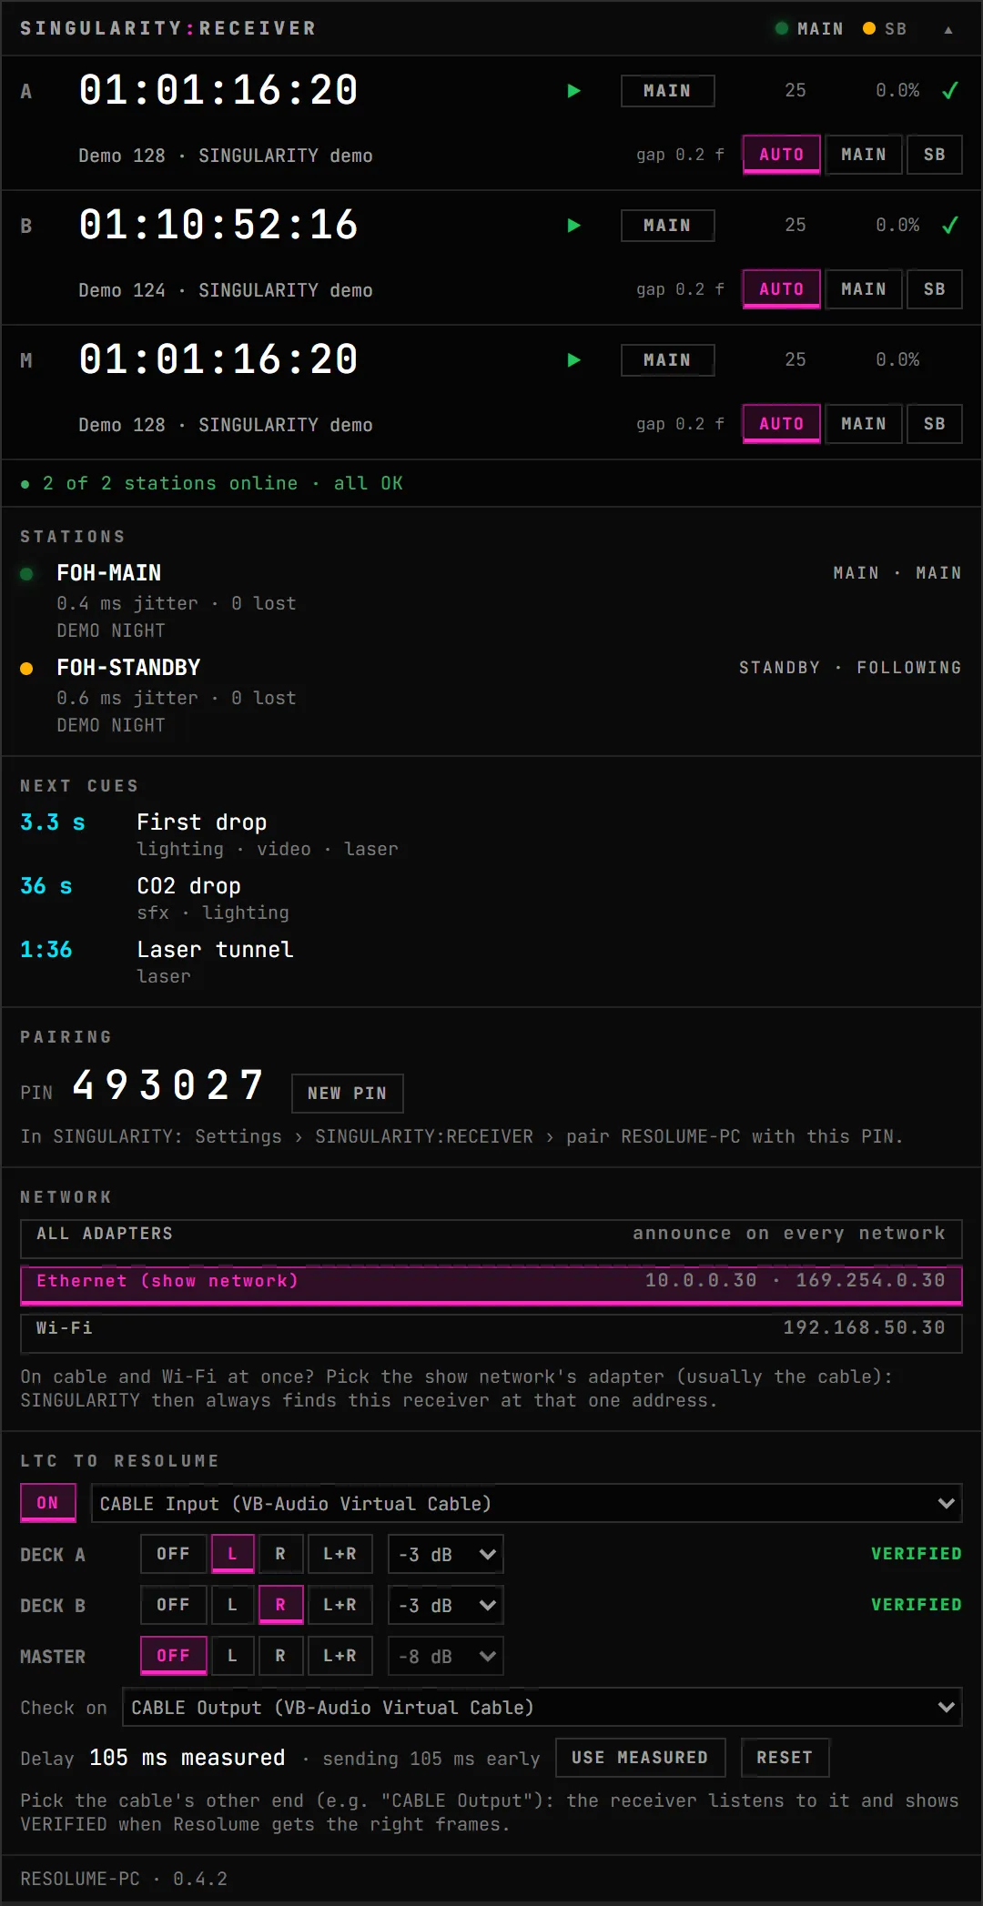
Task: Click Demo 124 track name in deck B
Action: 122,290
